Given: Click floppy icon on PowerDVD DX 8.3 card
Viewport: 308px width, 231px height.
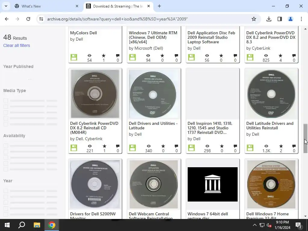Looking at the screenshot, I should (250, 57).
